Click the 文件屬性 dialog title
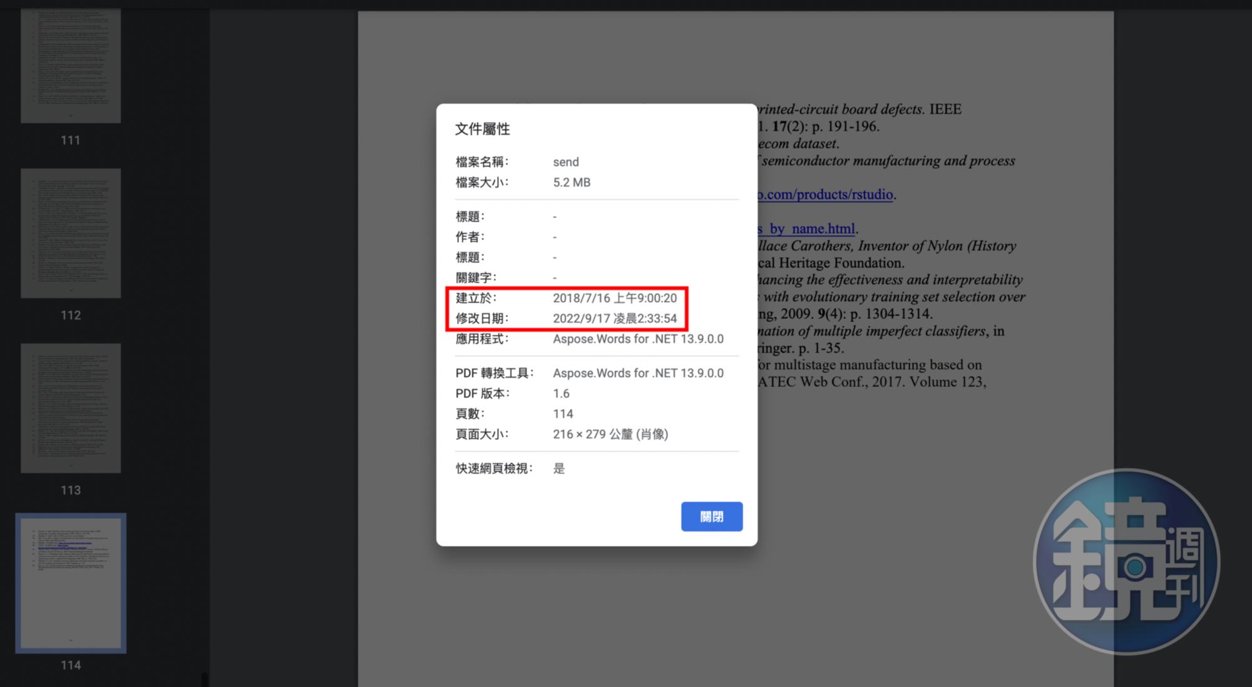The height and width of the screenshot is (687, 1252). [482, 129]
